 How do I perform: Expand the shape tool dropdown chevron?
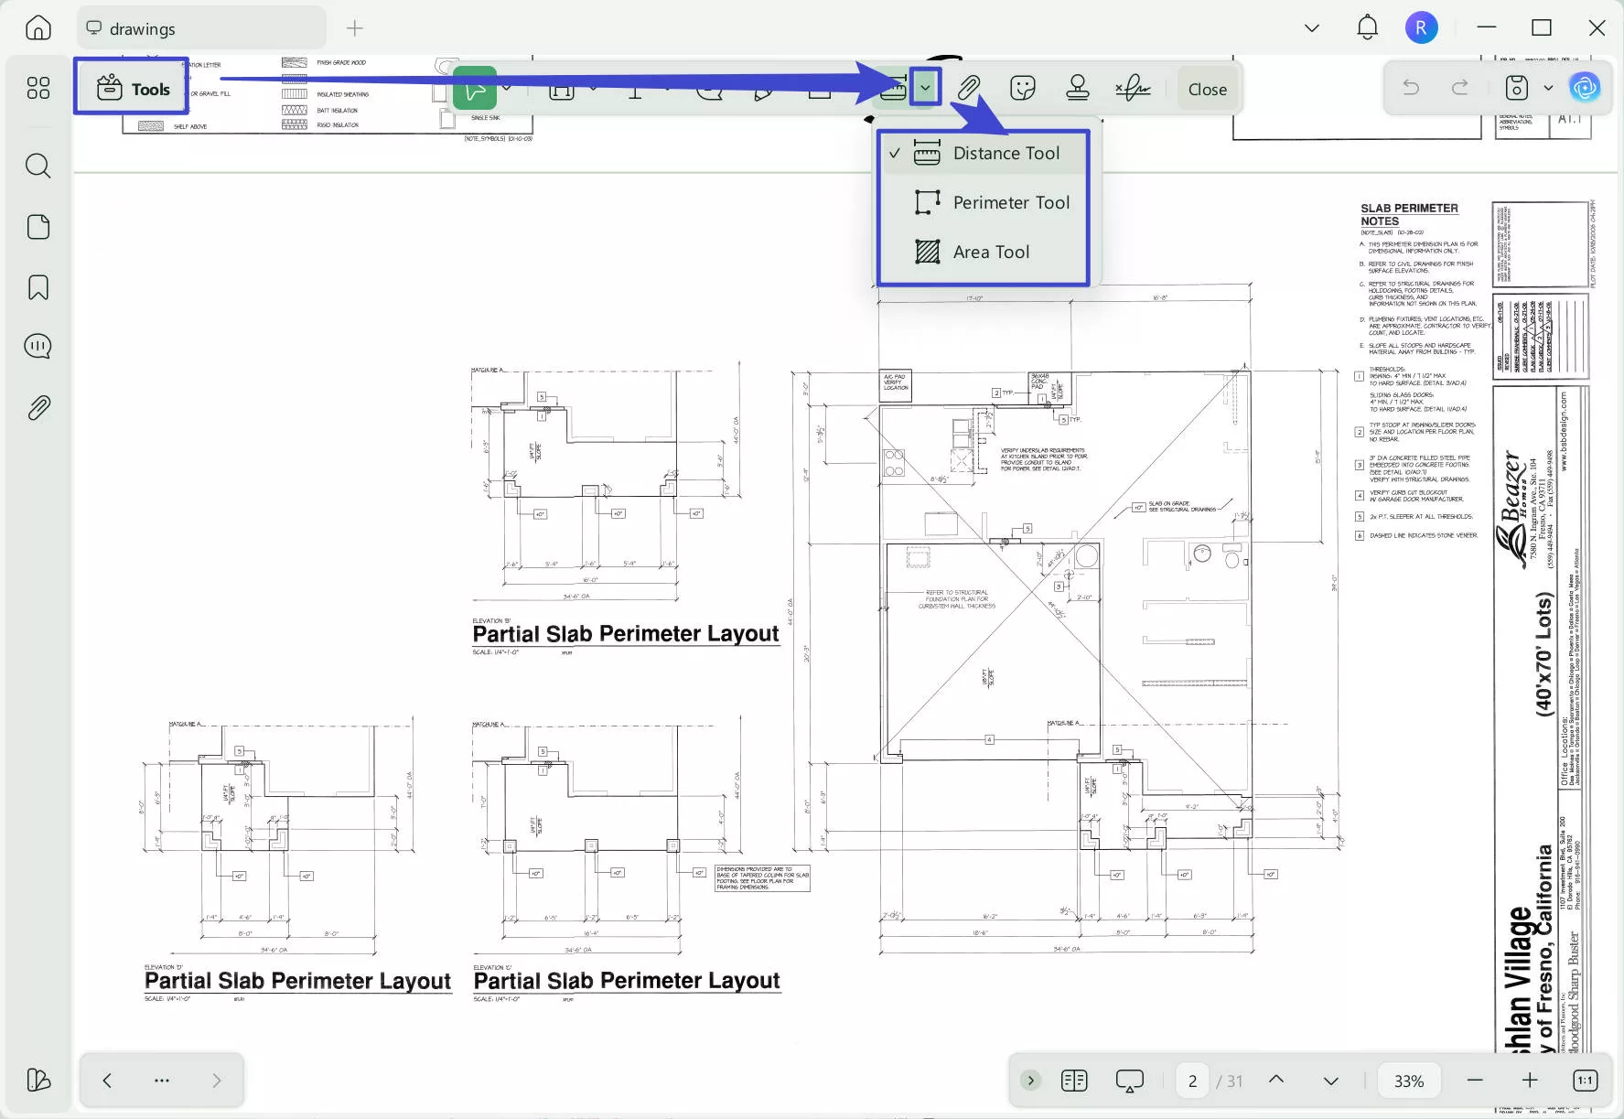[x=595, y=88]
